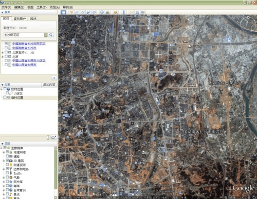The image size is (257, 199).
Task: Open the 视图 menu
Action: point(30,7)
